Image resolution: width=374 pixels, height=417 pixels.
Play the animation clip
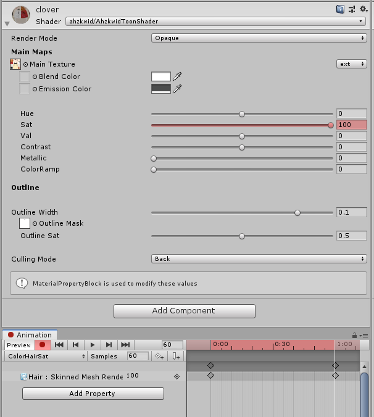click(x=93, y=345)
